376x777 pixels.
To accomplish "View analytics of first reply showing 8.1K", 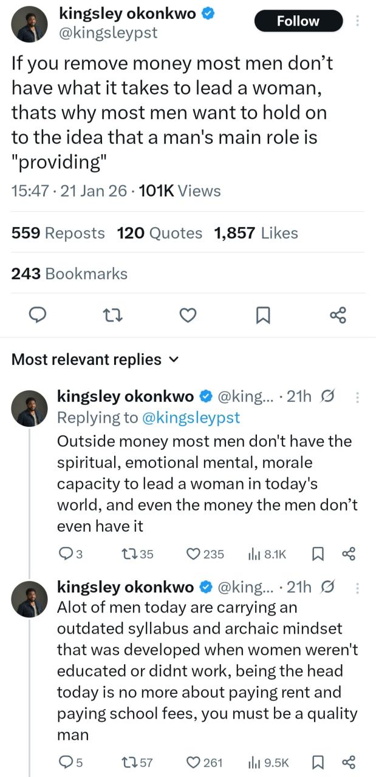I will 255,554.
